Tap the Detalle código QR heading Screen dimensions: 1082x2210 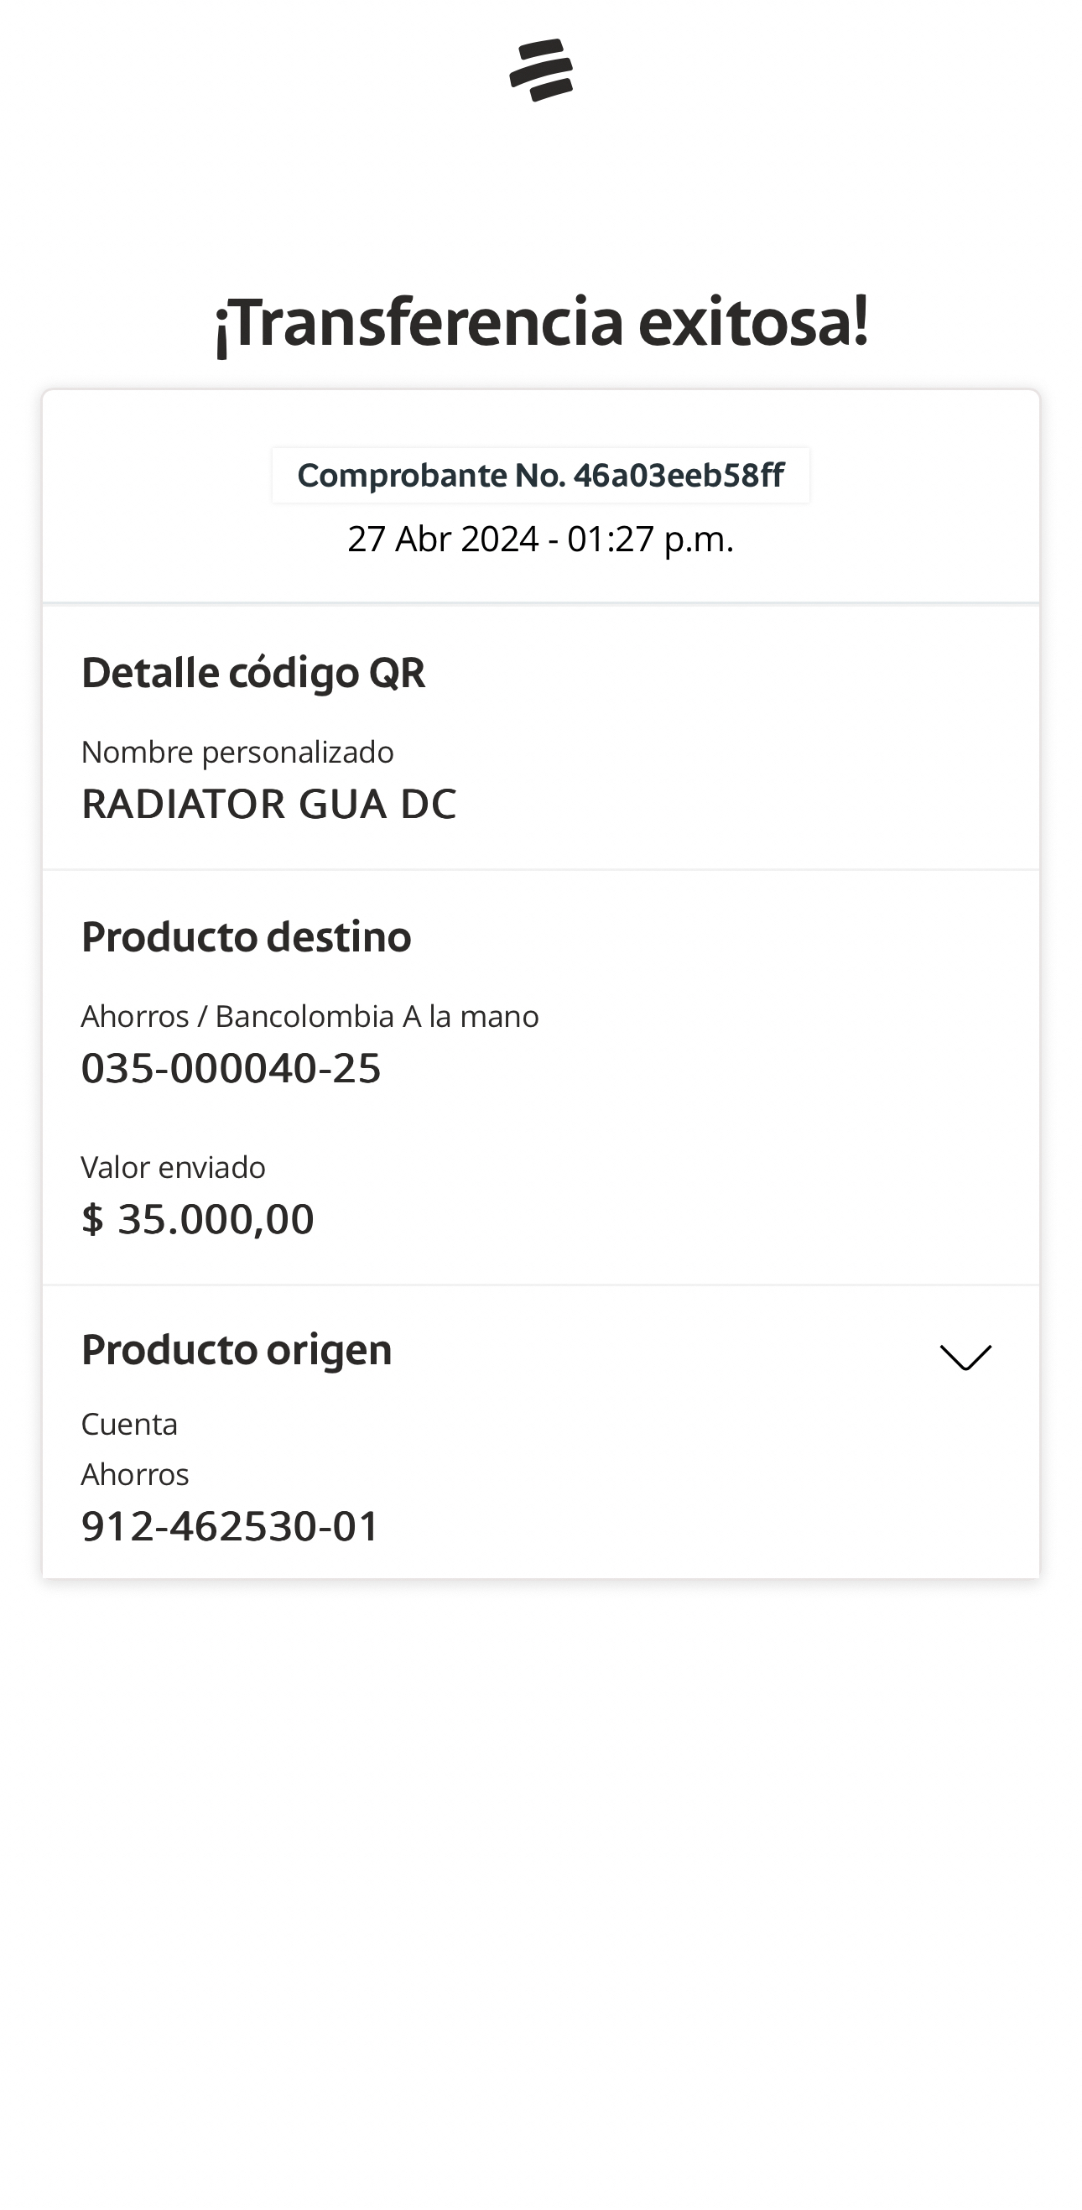pos(253,673)
